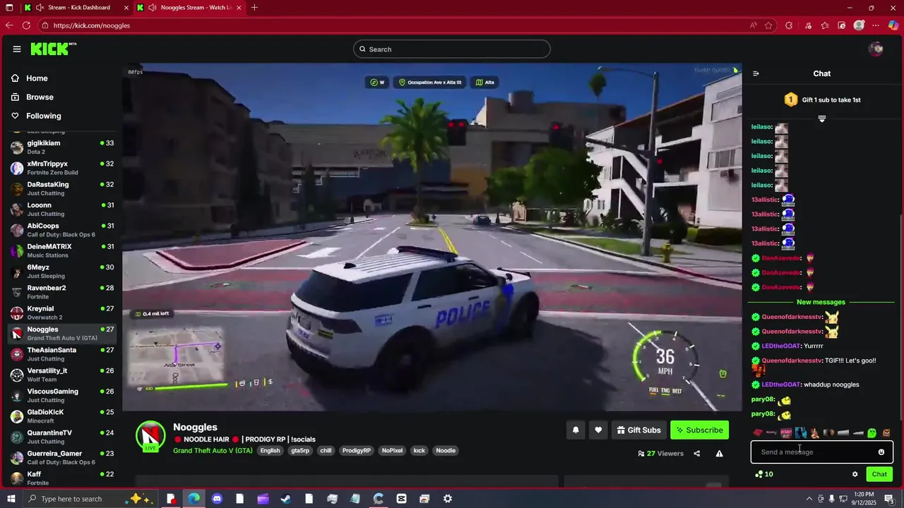Open Kreynial channel in sidebar
The width and height of the screenshot is (904, 508).
click(62, 313)
